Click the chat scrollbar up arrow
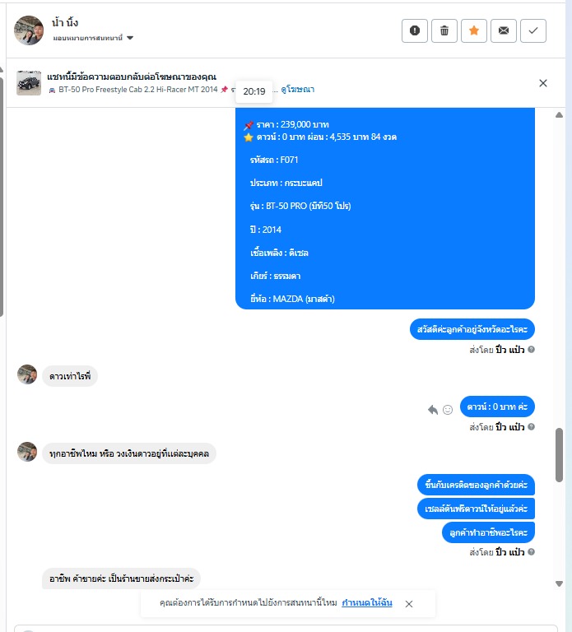This screenshot has width=572, height=632. pyautogui.click(x=559, y=115)
